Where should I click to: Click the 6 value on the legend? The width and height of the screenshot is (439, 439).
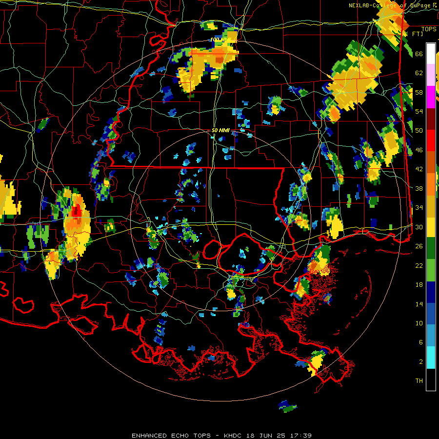(421, 342)
